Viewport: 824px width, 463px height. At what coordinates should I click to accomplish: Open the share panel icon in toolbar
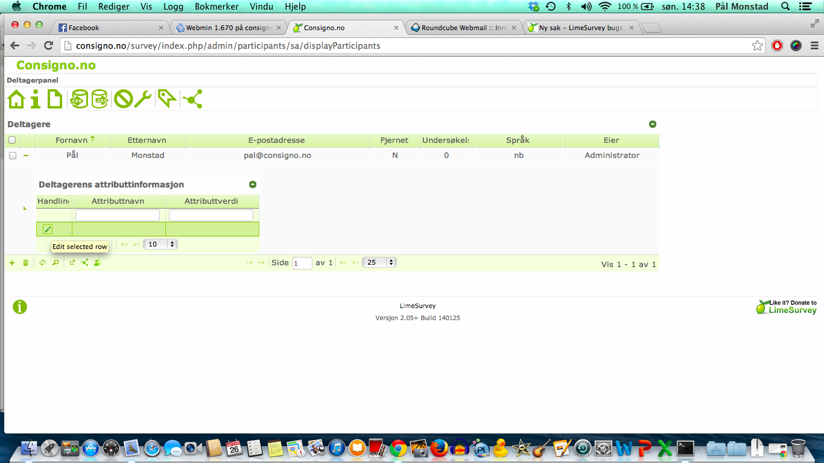pos(193,99)
